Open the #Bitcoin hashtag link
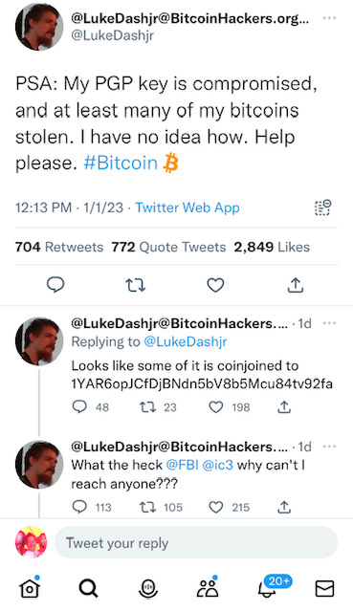The image size is (353, 612). click(121, 163)
